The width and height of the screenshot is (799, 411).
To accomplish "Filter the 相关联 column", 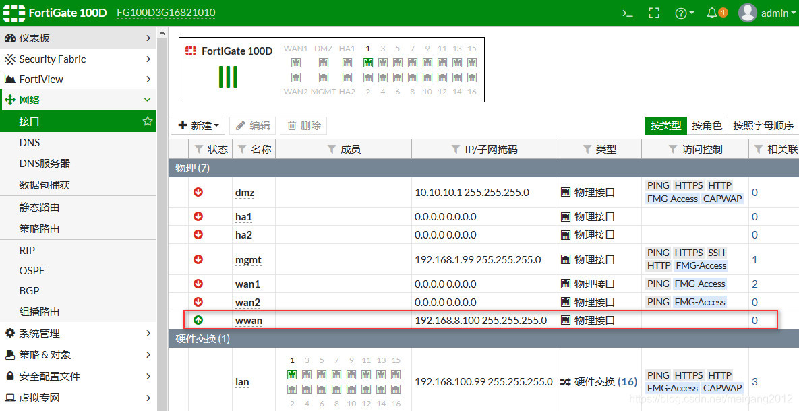I will pos(759,149).
